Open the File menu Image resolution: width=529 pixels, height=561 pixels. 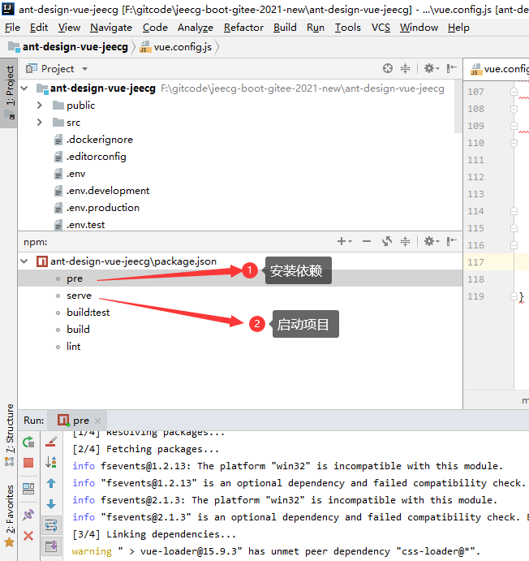point(12,28)
